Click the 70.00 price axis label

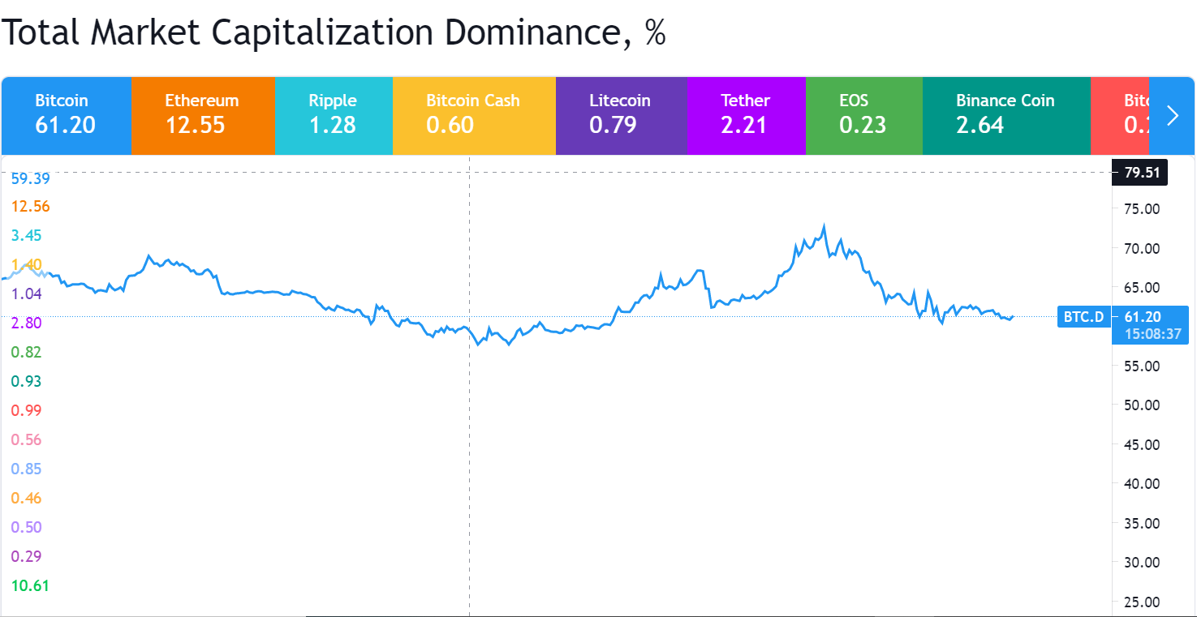(x=1142, y=248)
